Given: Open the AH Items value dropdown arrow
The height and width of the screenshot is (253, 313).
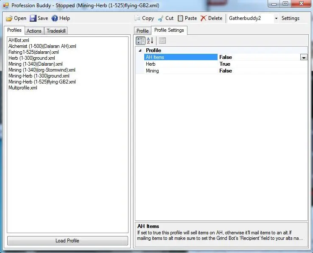Looking at the screenshot, I should tap(304, 58).
